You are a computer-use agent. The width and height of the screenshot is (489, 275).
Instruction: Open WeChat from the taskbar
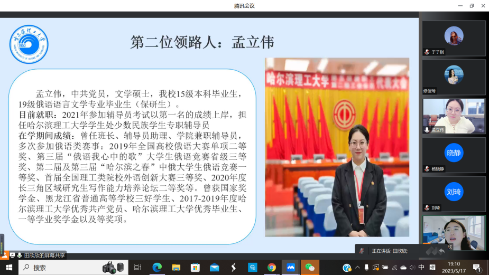[309, 268]
